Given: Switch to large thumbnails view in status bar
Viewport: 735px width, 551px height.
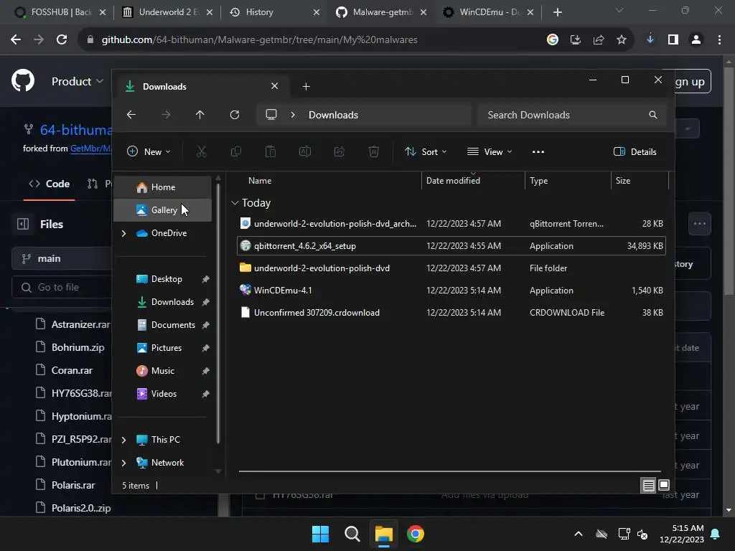Looking at the screenshot, I should point(664,485).
